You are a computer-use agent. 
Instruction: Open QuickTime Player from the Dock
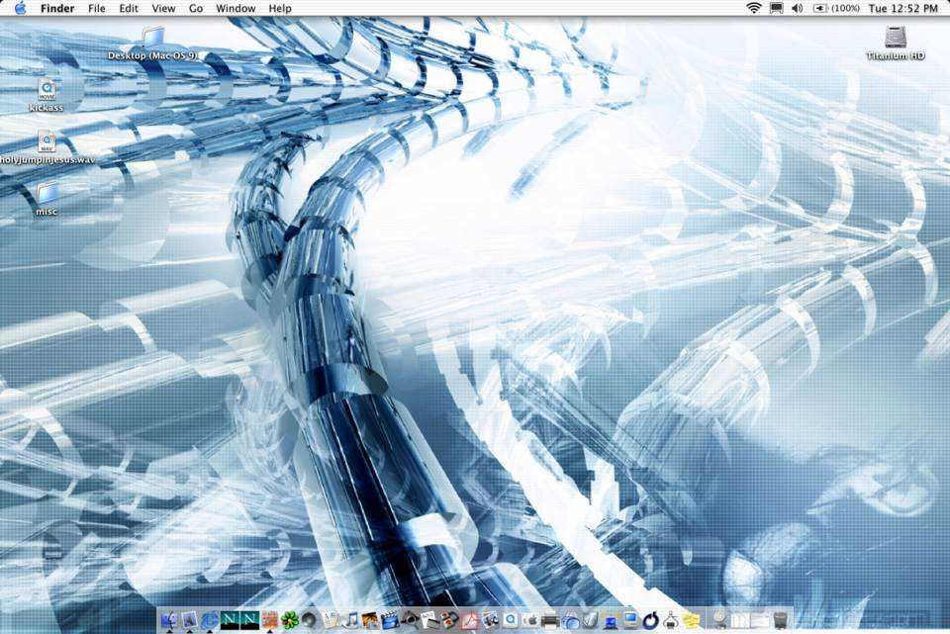tap(511, 620)
